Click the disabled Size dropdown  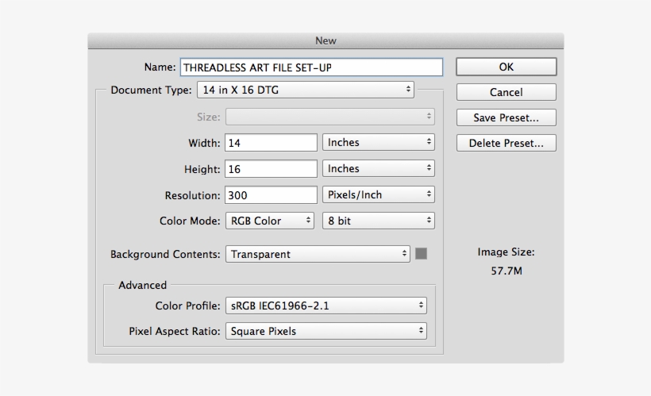[x=330, y=117]
